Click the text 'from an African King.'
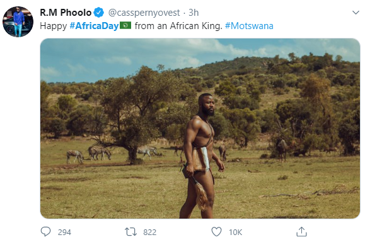This screenshot has width=365, height=242. [178, 26]
